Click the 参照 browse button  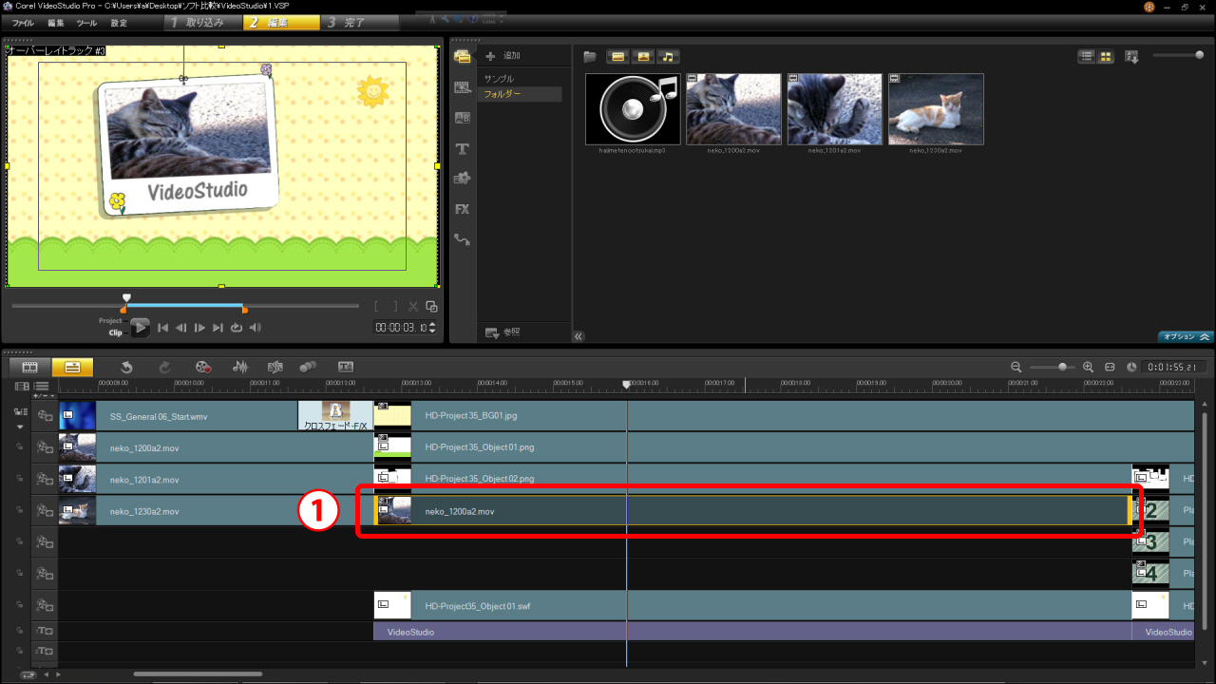(503, 332)
